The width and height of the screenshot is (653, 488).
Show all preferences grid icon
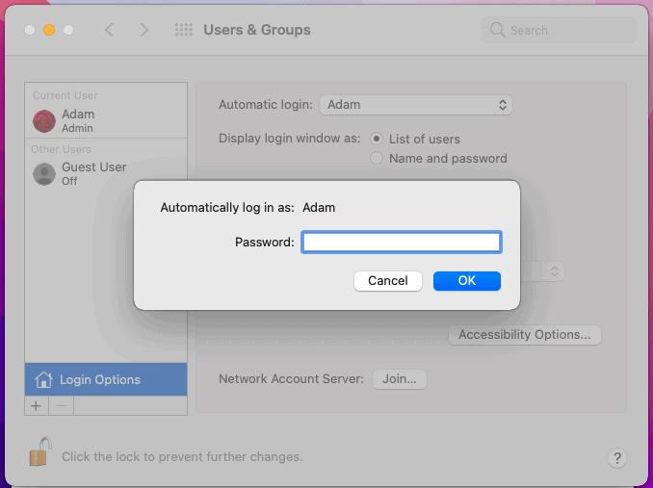(184, 30)
